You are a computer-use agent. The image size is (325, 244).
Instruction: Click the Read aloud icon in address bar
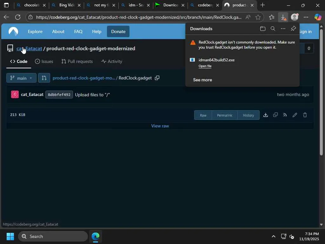click(248, 17)
